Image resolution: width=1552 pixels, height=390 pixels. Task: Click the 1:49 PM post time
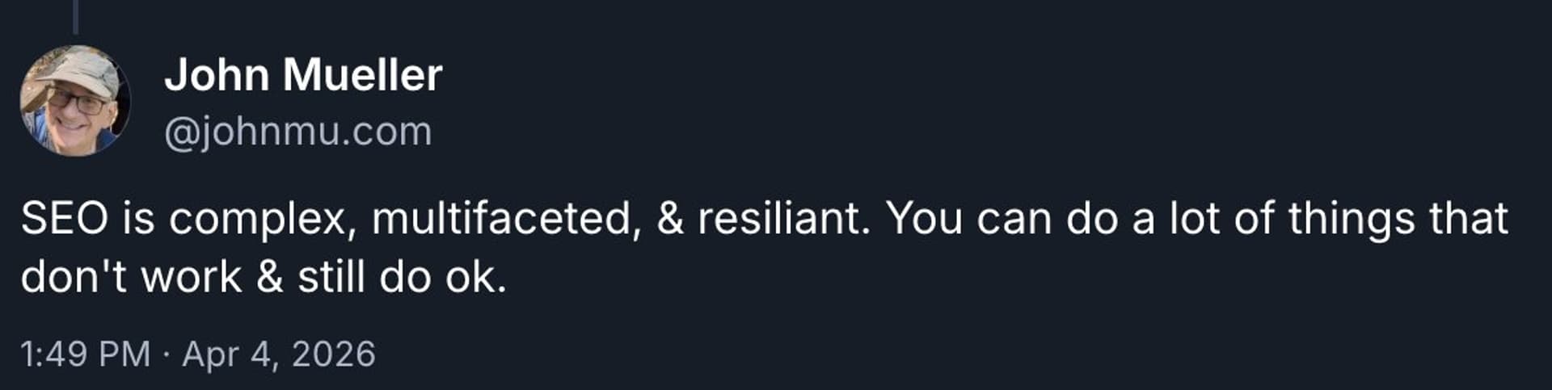tap(86, 354)
